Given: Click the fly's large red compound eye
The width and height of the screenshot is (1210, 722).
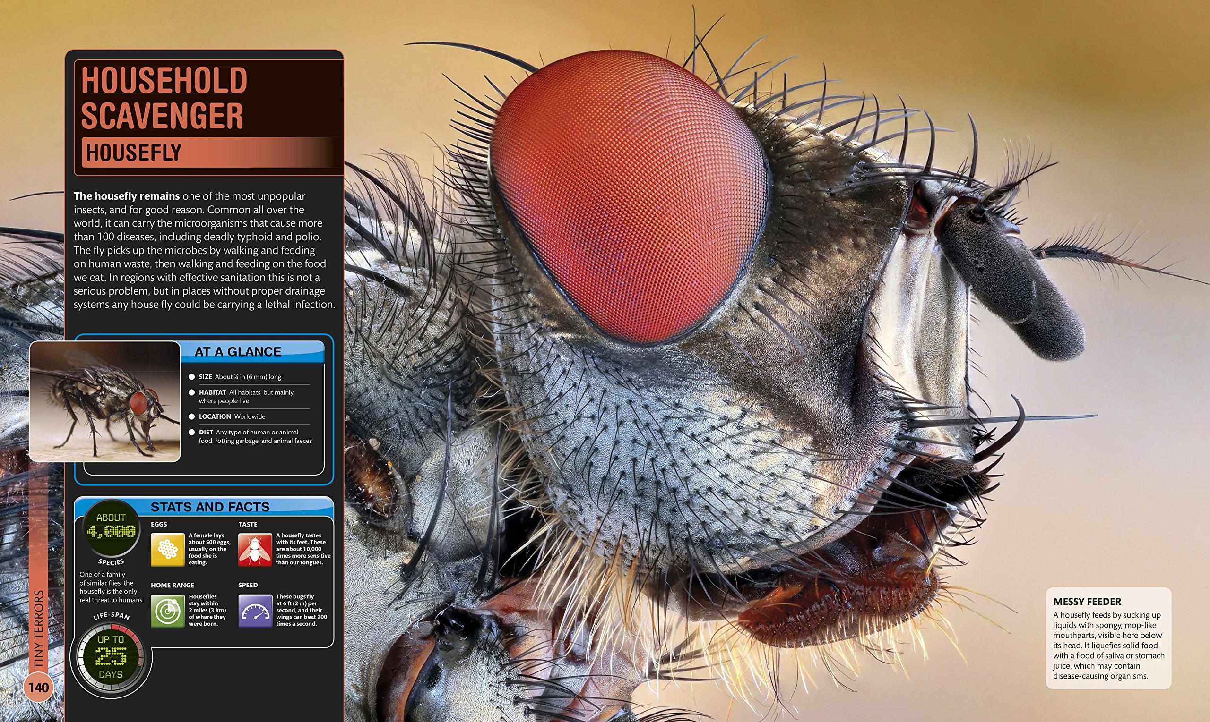Looking at the screenshot, I should click(x=628, y=195).
